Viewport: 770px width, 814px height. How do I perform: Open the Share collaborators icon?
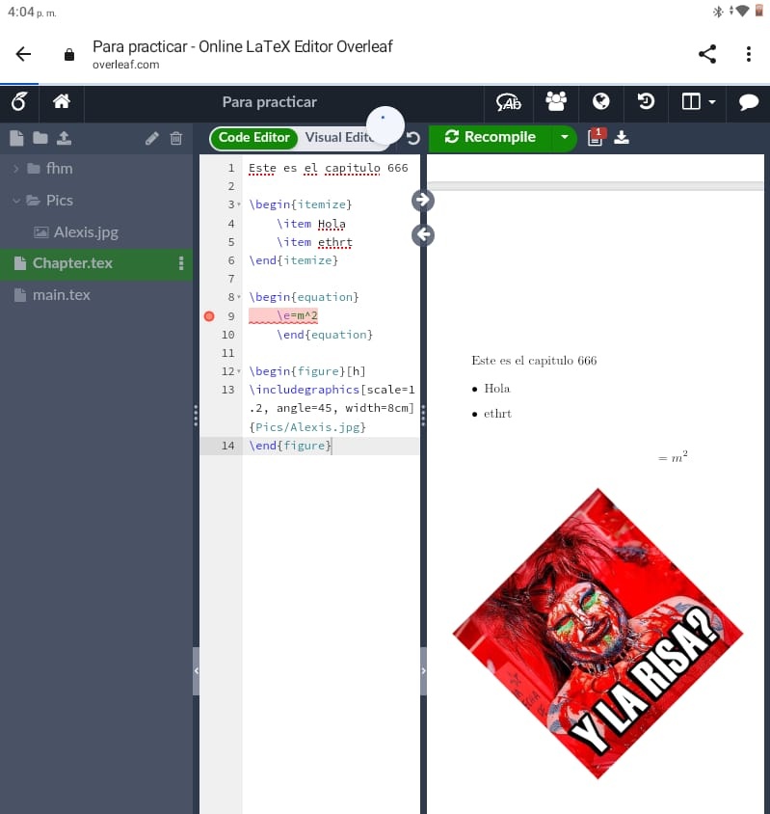(556, 101)
